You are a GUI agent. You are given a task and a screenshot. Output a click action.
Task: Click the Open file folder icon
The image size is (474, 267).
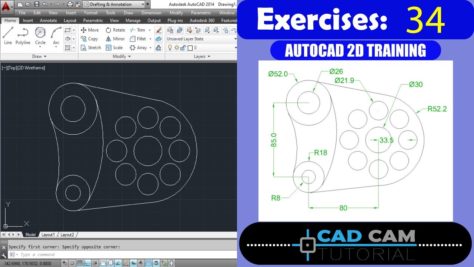[28, 4]
